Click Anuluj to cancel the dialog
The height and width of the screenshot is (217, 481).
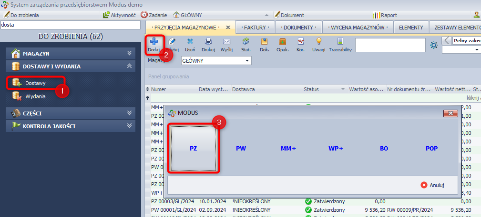(x=433, y=185)
